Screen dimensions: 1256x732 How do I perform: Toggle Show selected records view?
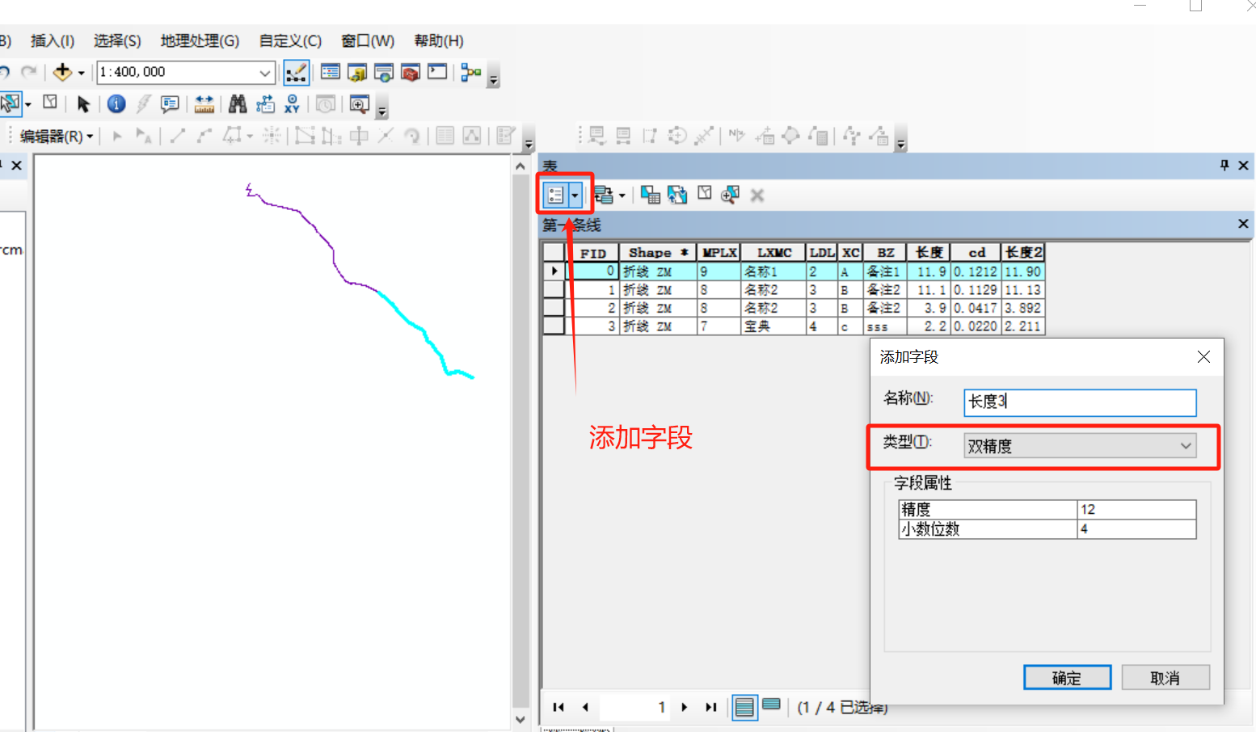click(772, 705)
